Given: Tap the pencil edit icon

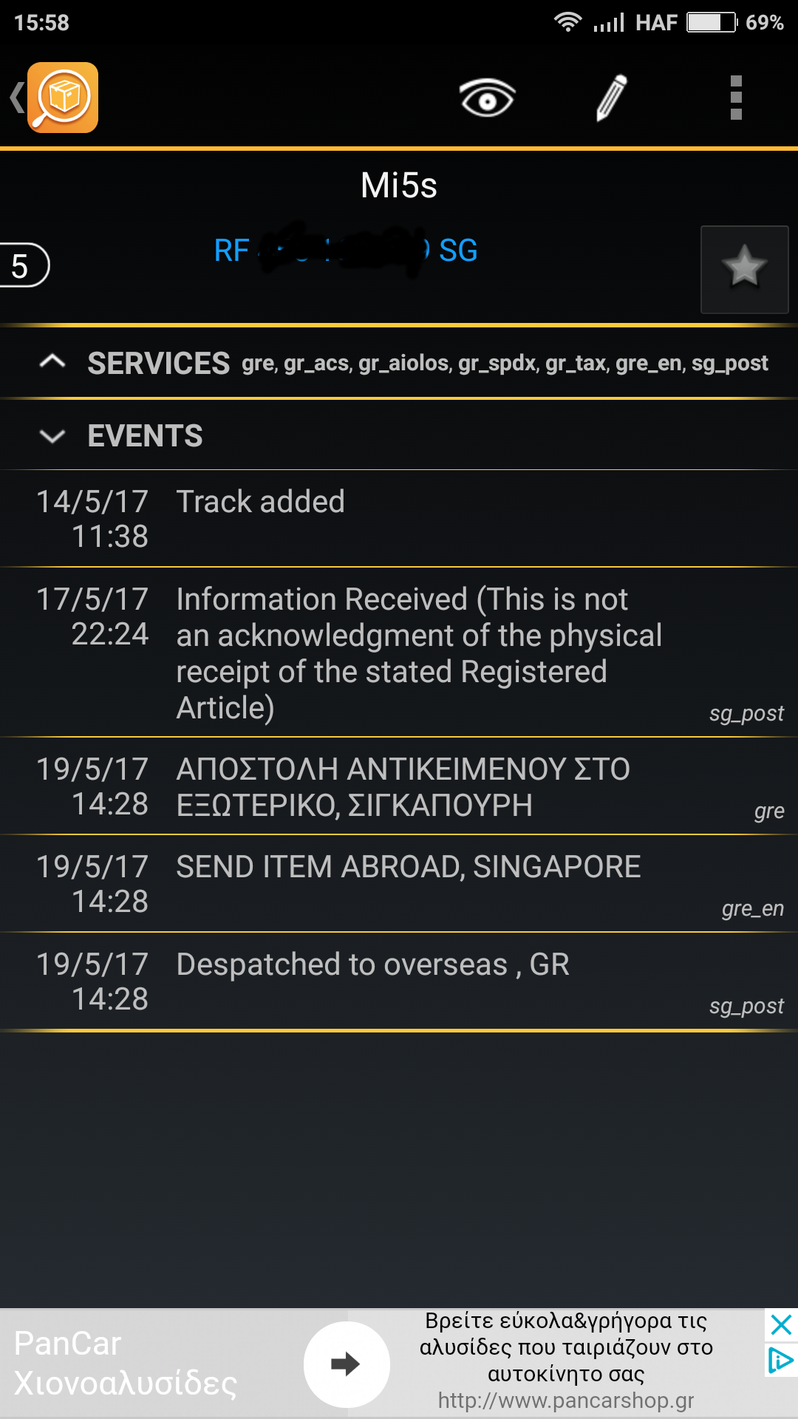Looking at the screenshot, I should [612, 98].
